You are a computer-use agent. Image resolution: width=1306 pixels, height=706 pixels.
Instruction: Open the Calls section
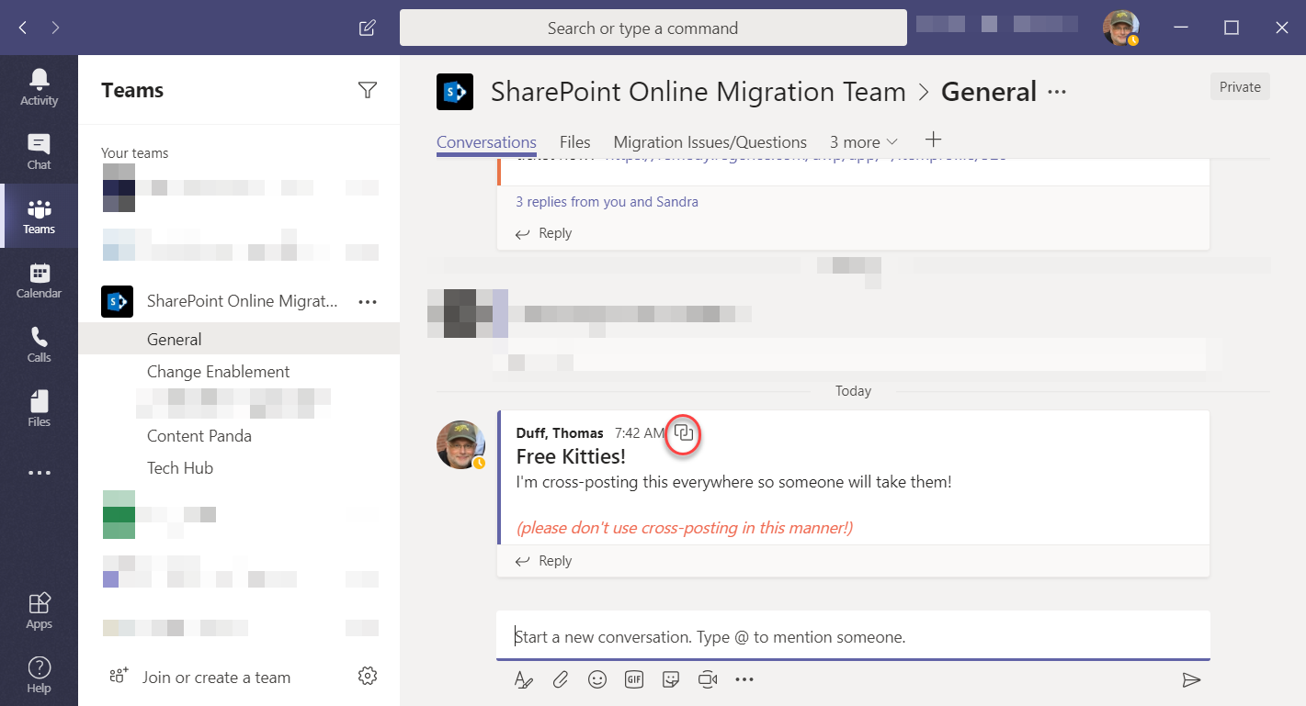(x=39, y=343)
